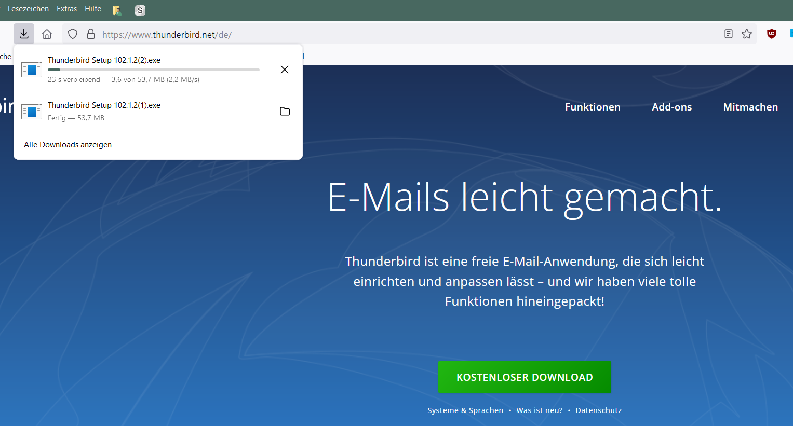Viewport: 793px width, 426px height.
Task: Open Systeme & Sprachen link
Action: click(x=465, y=410)
